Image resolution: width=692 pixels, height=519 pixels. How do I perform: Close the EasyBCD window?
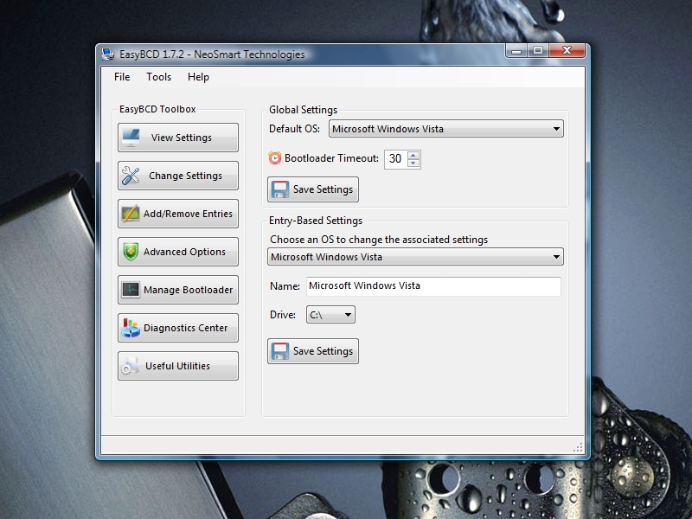567,51
